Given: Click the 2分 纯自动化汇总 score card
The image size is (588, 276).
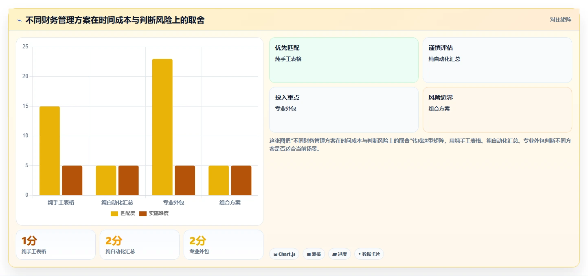Looking at the screenshot, I should point(140,245).
